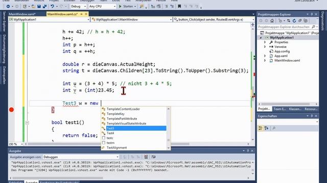327x183 pixels.
Task: Click the pending changes filter clock icon
Action: click(281, 21)
